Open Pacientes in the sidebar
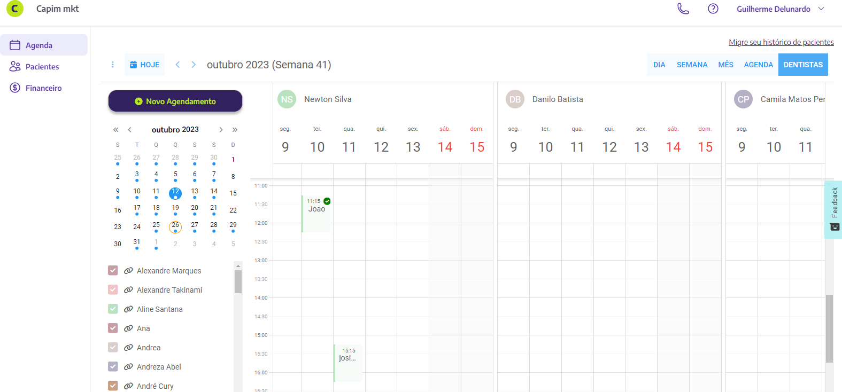This screenshot has height=392, width=842. [44, 66]
